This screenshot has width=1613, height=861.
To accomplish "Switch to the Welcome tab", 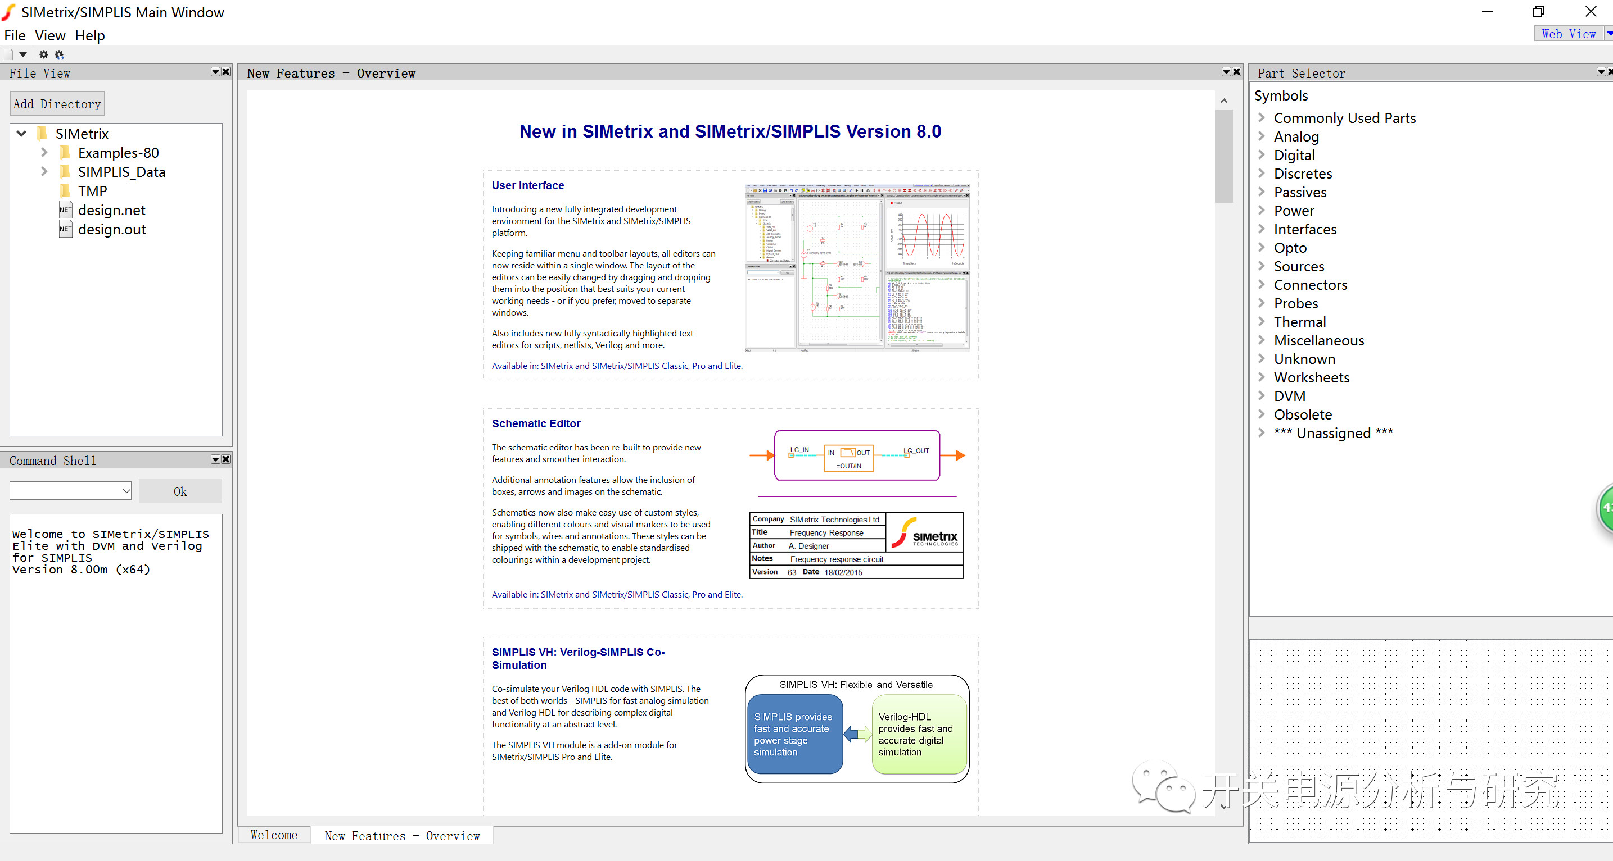I will 274,835.
